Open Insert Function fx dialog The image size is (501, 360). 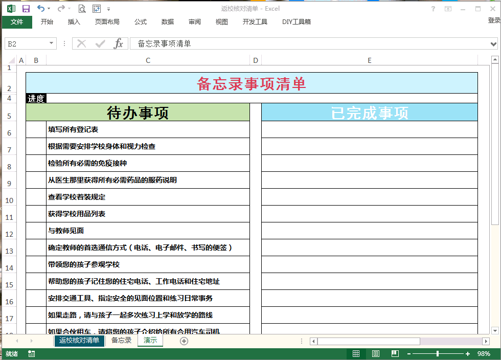point(118,43)
